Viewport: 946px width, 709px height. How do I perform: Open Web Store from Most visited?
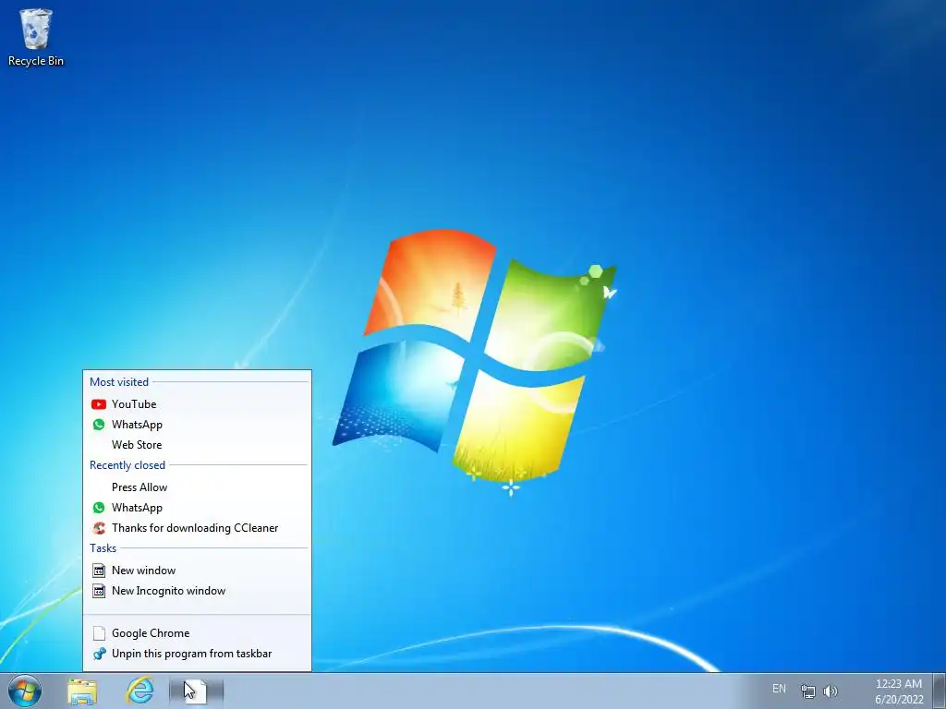pyautogui.click(x=197, y=445)
